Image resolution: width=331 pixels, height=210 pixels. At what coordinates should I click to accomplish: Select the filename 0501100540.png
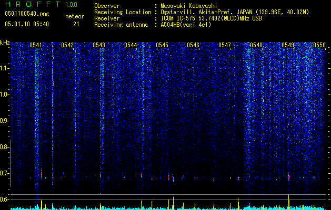point(27,14)
